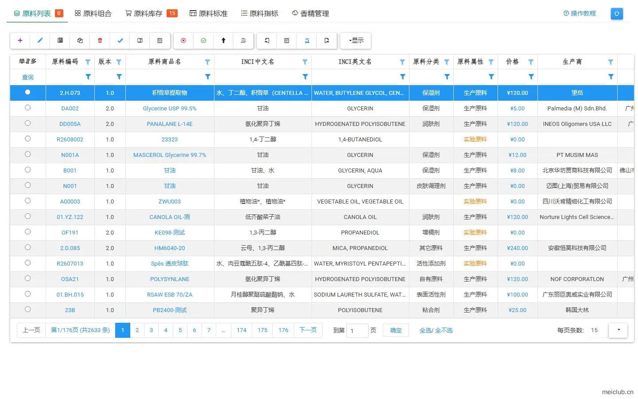Filter the INCI英文名 column header
The width and height of the screenshot is (638, 399).
(x=402, y=62)
